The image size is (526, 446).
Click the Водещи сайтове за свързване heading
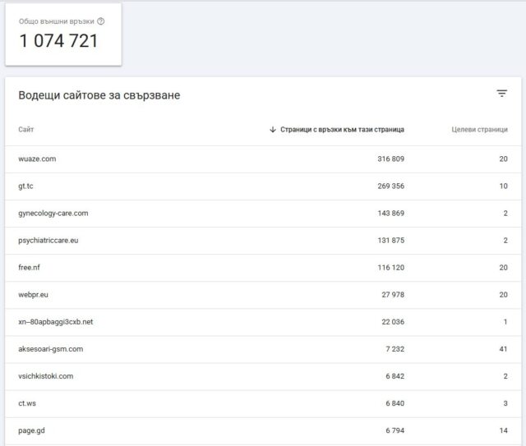(x=99, y=95)
